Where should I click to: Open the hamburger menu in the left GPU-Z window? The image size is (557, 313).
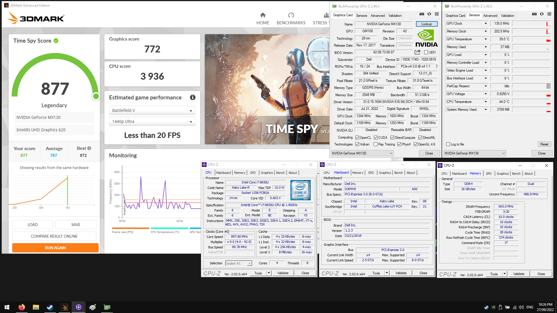pyautogui.click(x=437, y=14)
